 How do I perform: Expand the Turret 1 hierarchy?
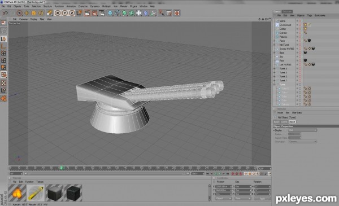click(275, 80)
